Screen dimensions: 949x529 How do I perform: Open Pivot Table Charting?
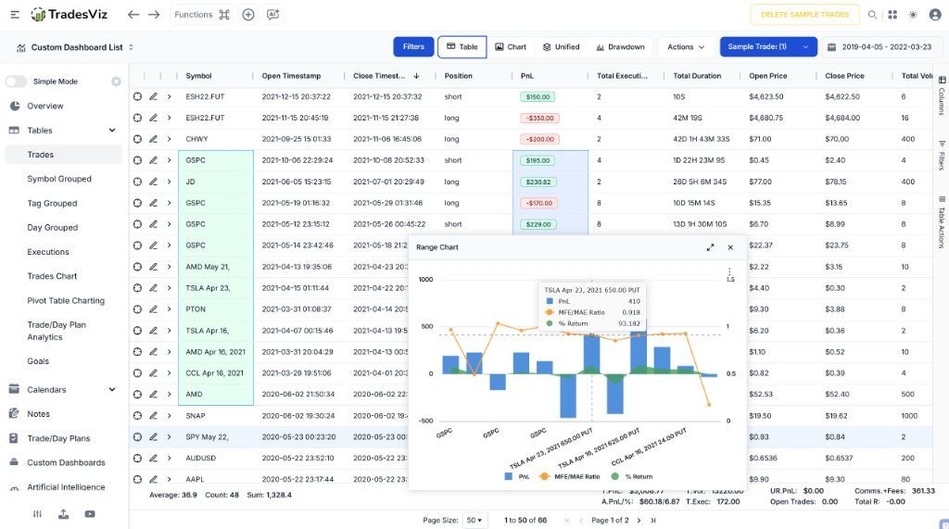click(x=66, y=300)
